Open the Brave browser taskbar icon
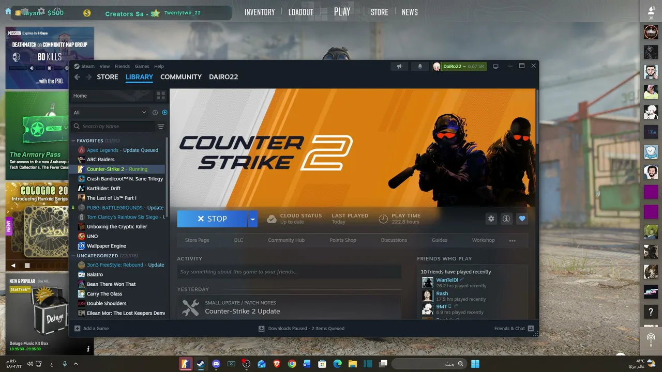The height and width of the screenshot is (372, 662). pos(277,364)
